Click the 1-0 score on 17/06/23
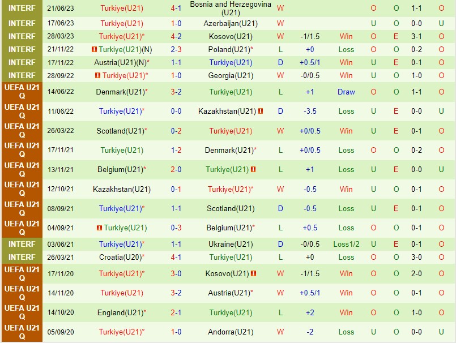456x343 pixels. click(x=176, y=24)
